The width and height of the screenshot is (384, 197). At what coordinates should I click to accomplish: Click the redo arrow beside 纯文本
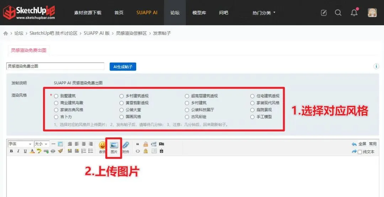[354, 152]
